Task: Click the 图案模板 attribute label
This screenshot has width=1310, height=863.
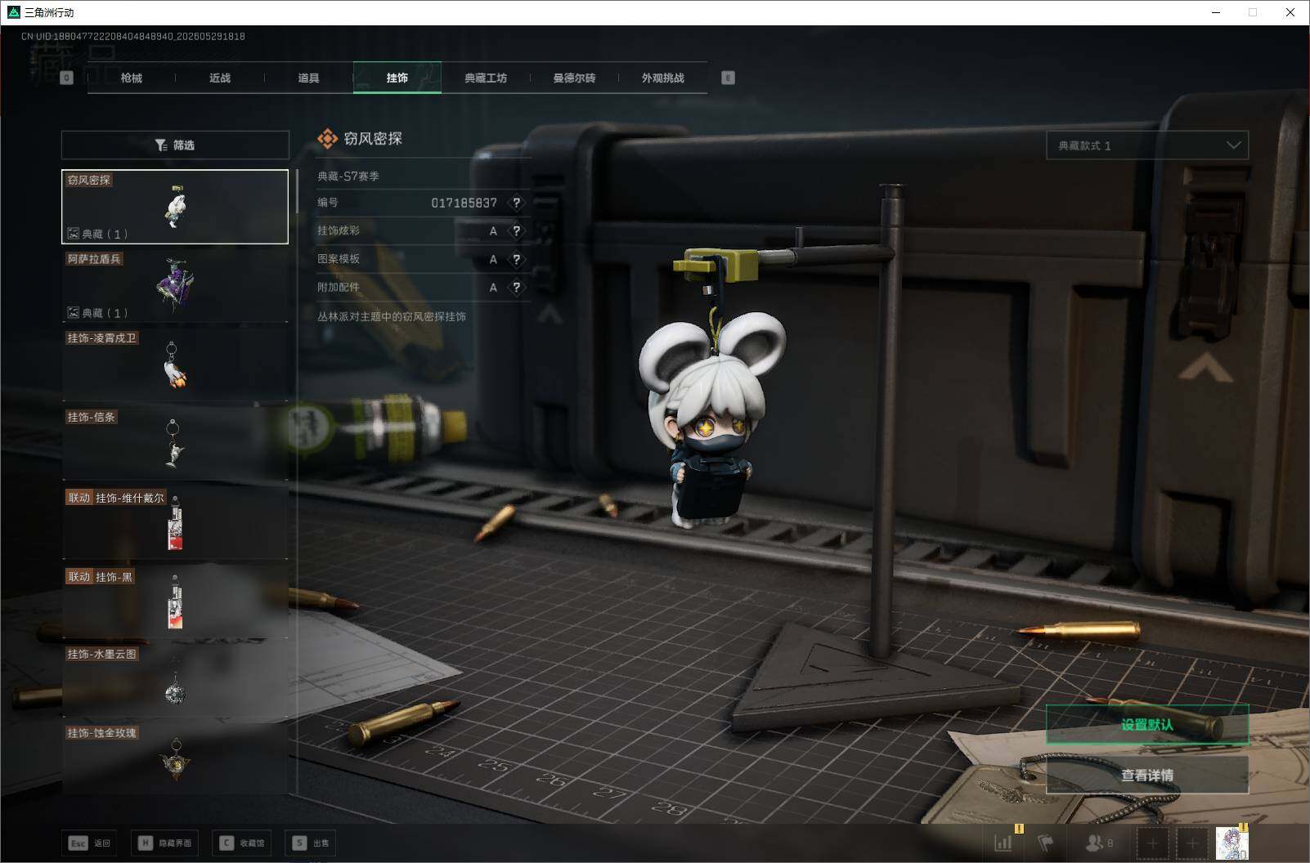Action: coord(339,259)
